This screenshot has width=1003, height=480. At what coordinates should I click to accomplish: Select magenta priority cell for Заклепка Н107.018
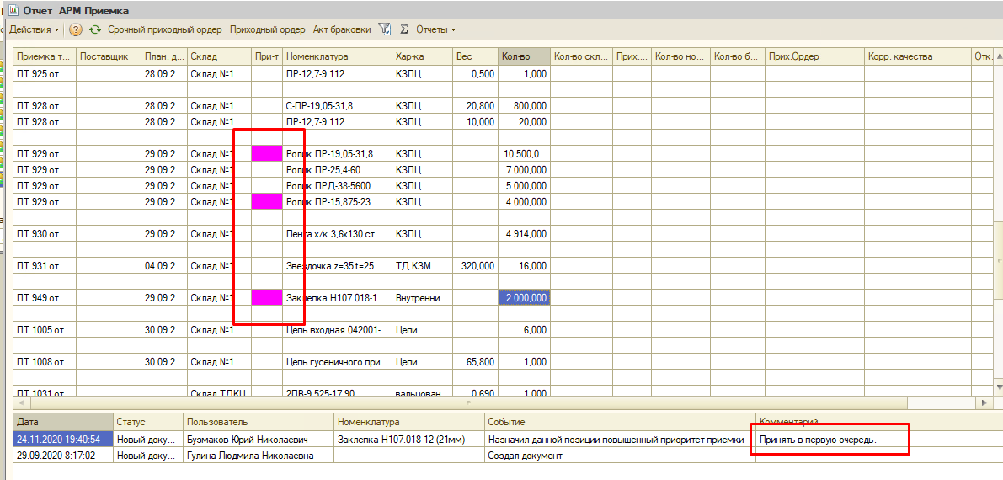[x=267, y=297]
